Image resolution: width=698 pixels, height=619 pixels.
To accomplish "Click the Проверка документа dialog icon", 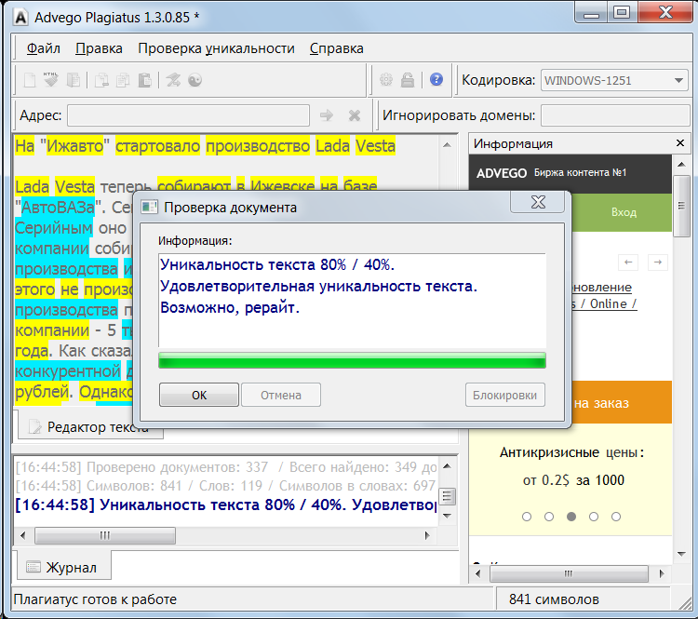I will (x=149, y=207).
